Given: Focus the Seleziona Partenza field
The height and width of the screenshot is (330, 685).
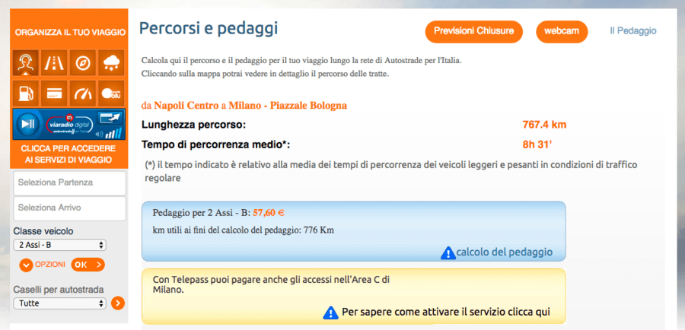Looking at the screenshot, I should pyautogui.click(x=70, y=183).
